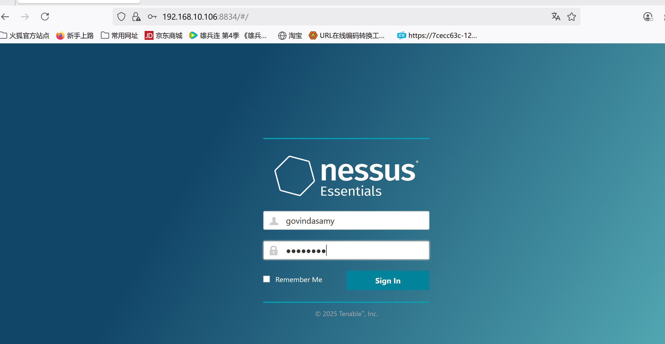Viewport: 665px width, 344px height.
Task: Click the © 2025 Tenable, Inc. footer text
Action: [346, 314]
